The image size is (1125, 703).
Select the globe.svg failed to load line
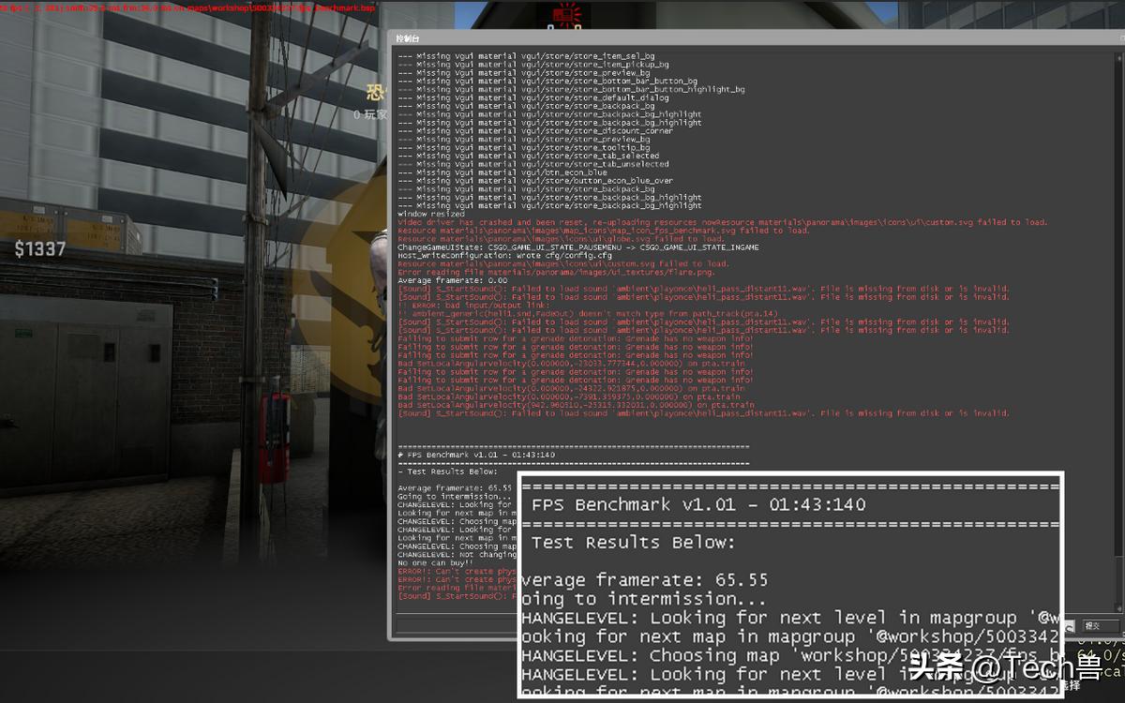561,239
